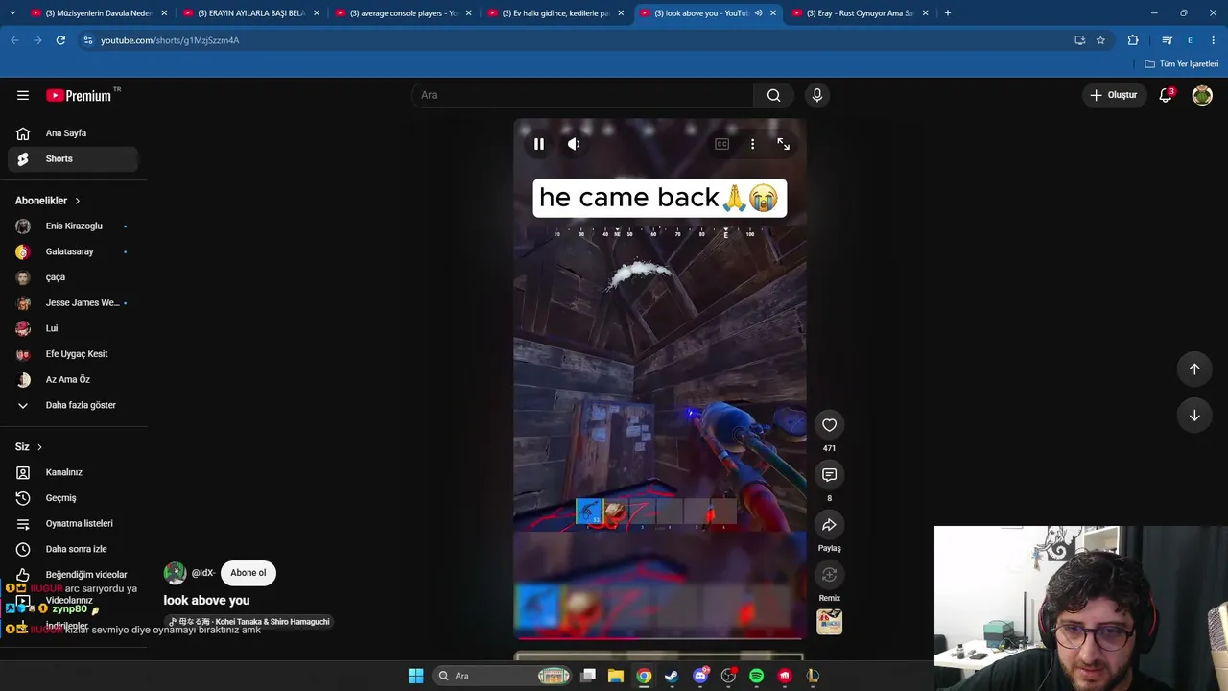Pause the playing Short

point(539,144)
